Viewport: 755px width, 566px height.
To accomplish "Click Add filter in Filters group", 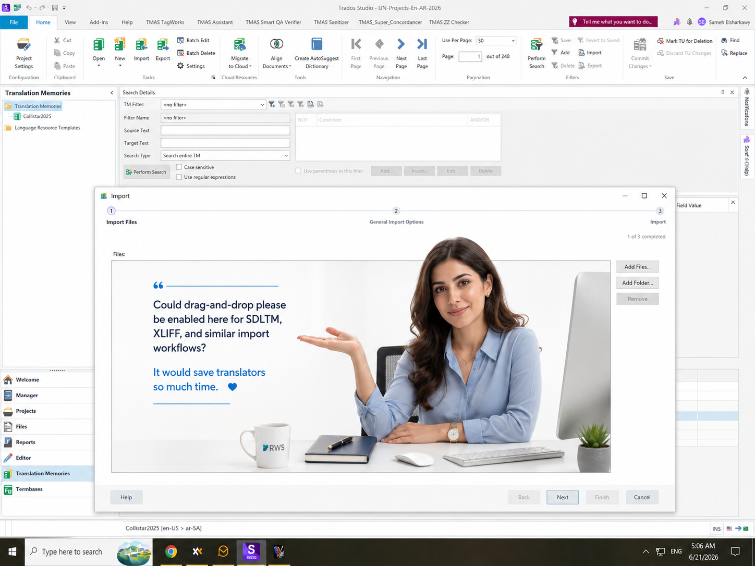I will tap(561, 52).
